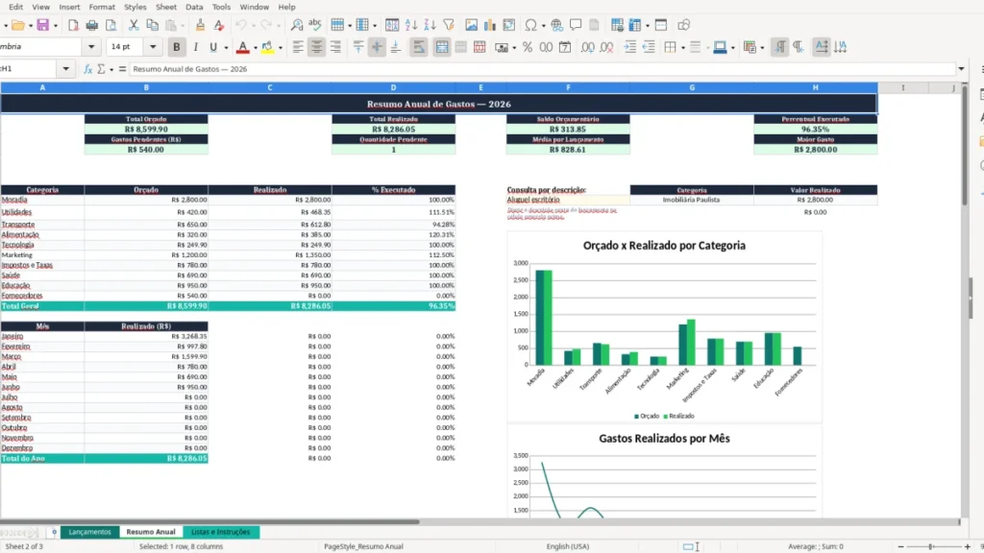This screenshot has height=553, width=984.
Task: Open borders dropdown arrow
Action: point(683,48)
